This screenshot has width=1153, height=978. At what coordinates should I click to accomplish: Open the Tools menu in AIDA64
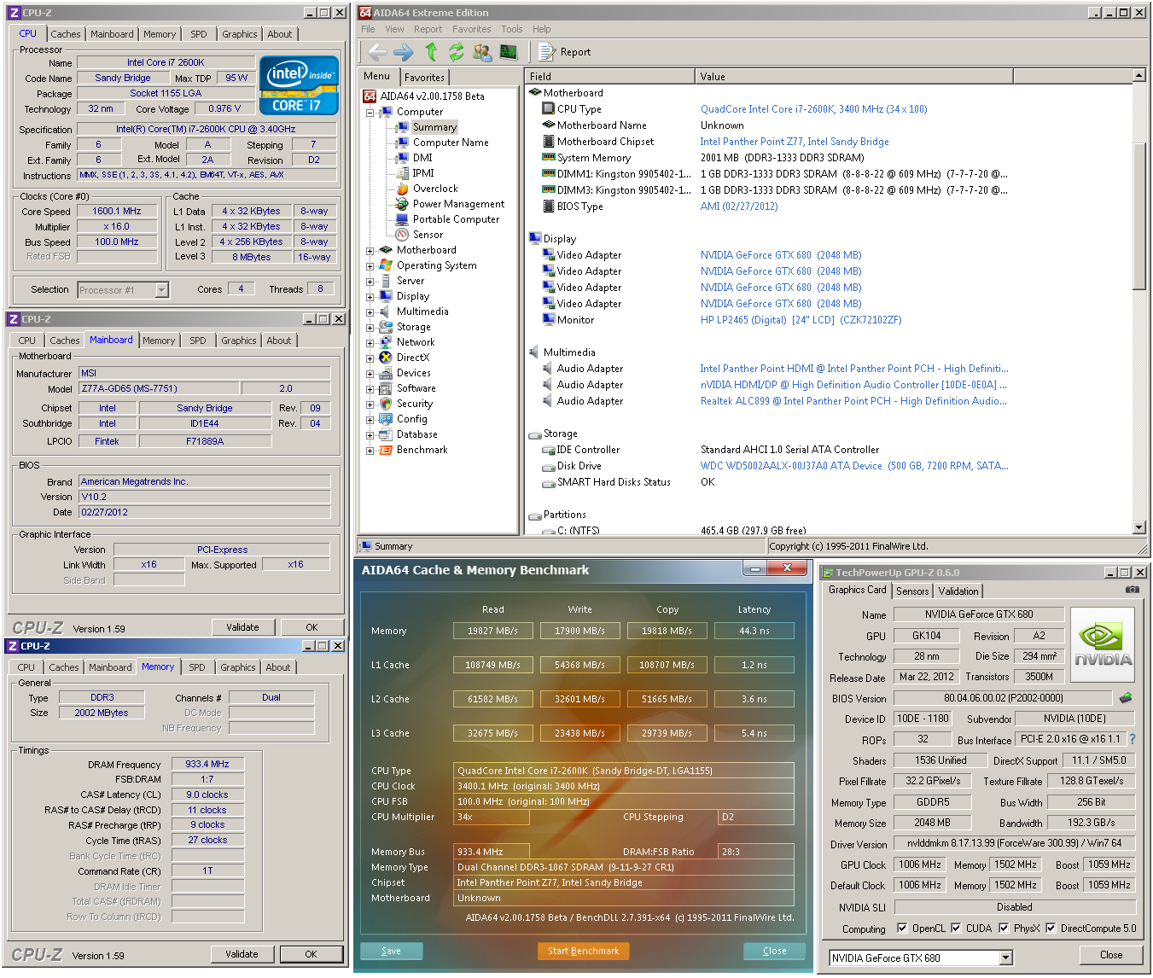pyautogui.click(x=512, y=29)
